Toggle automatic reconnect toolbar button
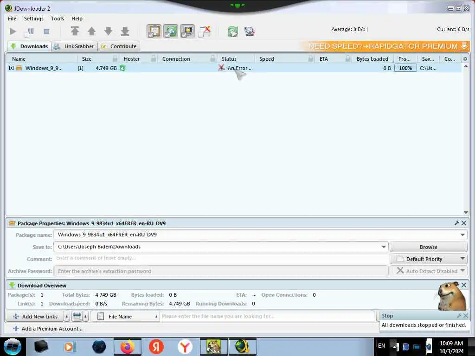 171,31
